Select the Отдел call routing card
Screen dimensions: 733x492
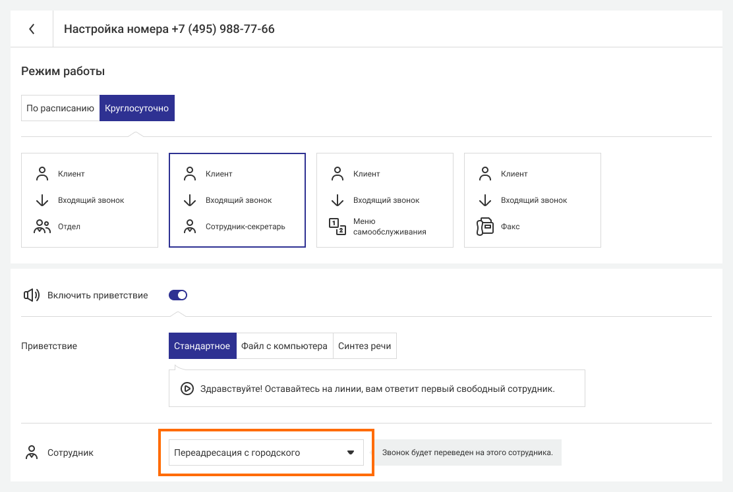tap(90, 200)
